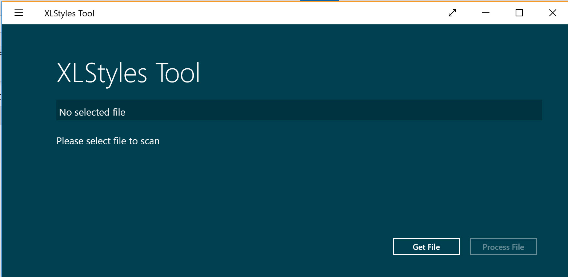The image size is (572, 277).
Task: Maximize the XLStyles Tool window
Action: (x=519, y=13)
